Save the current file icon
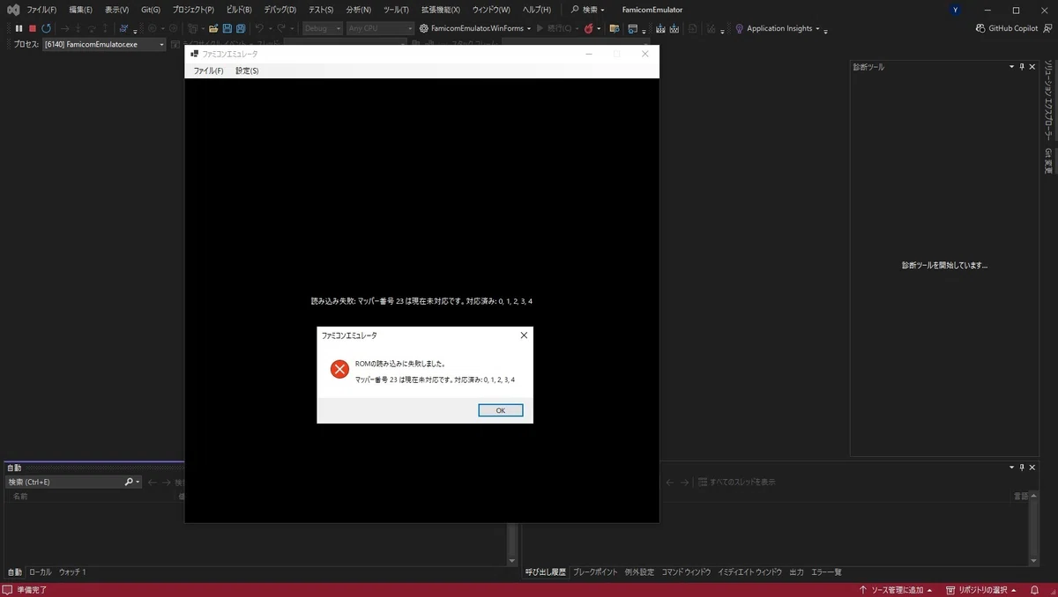This screenshot has height=597, width=1058. [x=227, y=28]
